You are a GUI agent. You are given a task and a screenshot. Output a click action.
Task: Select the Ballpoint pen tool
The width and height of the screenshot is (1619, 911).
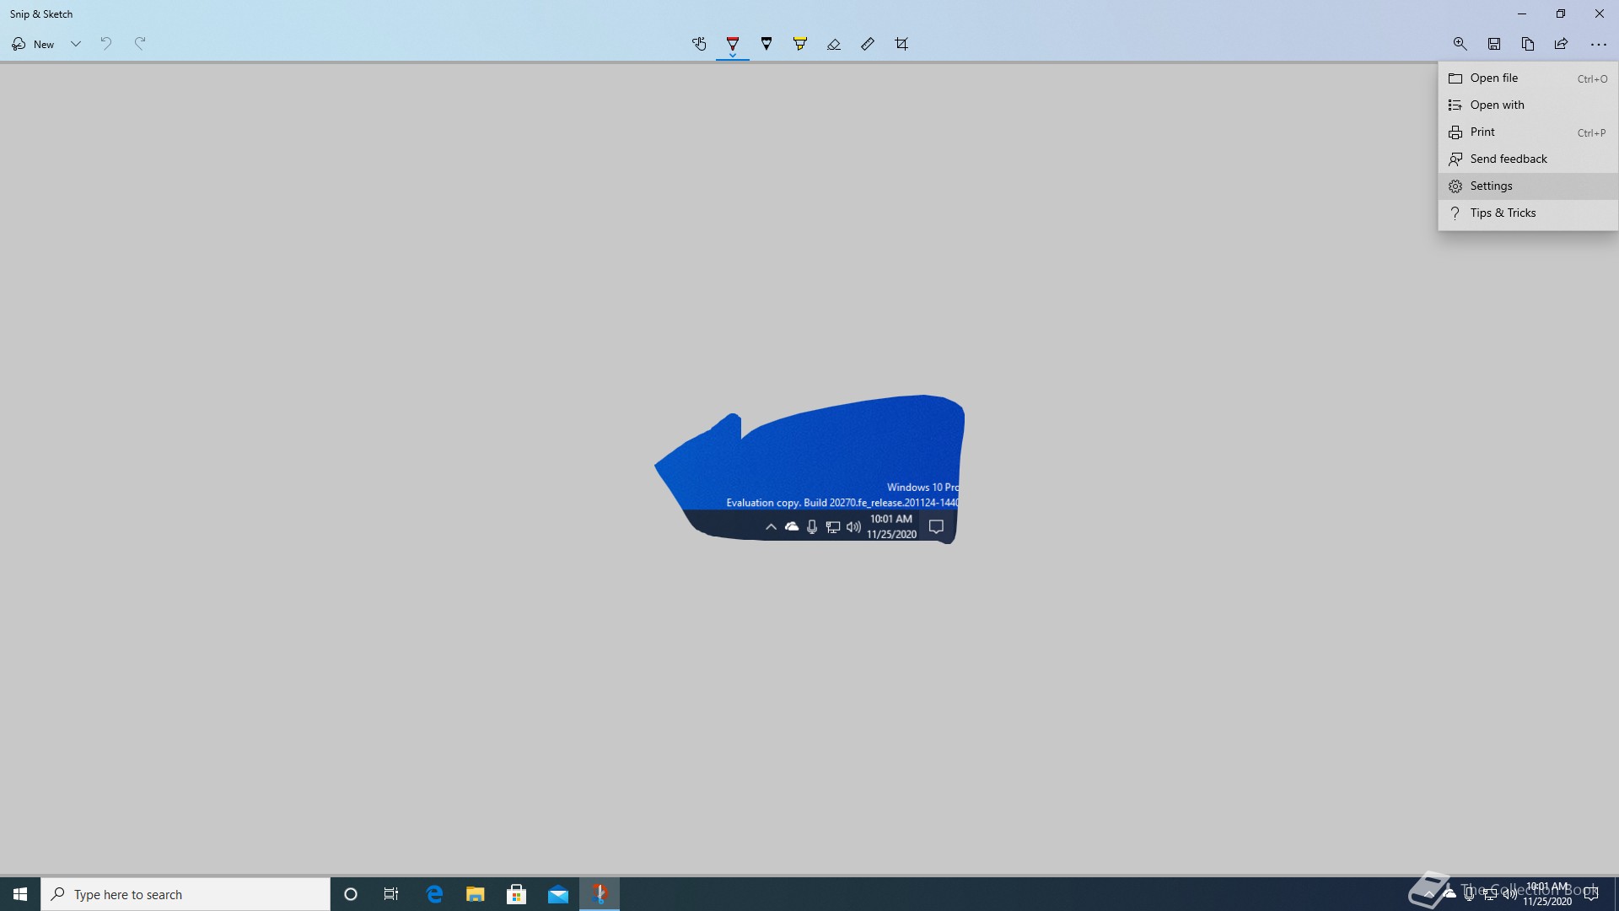pyautogui.click(x=733, y=42)
